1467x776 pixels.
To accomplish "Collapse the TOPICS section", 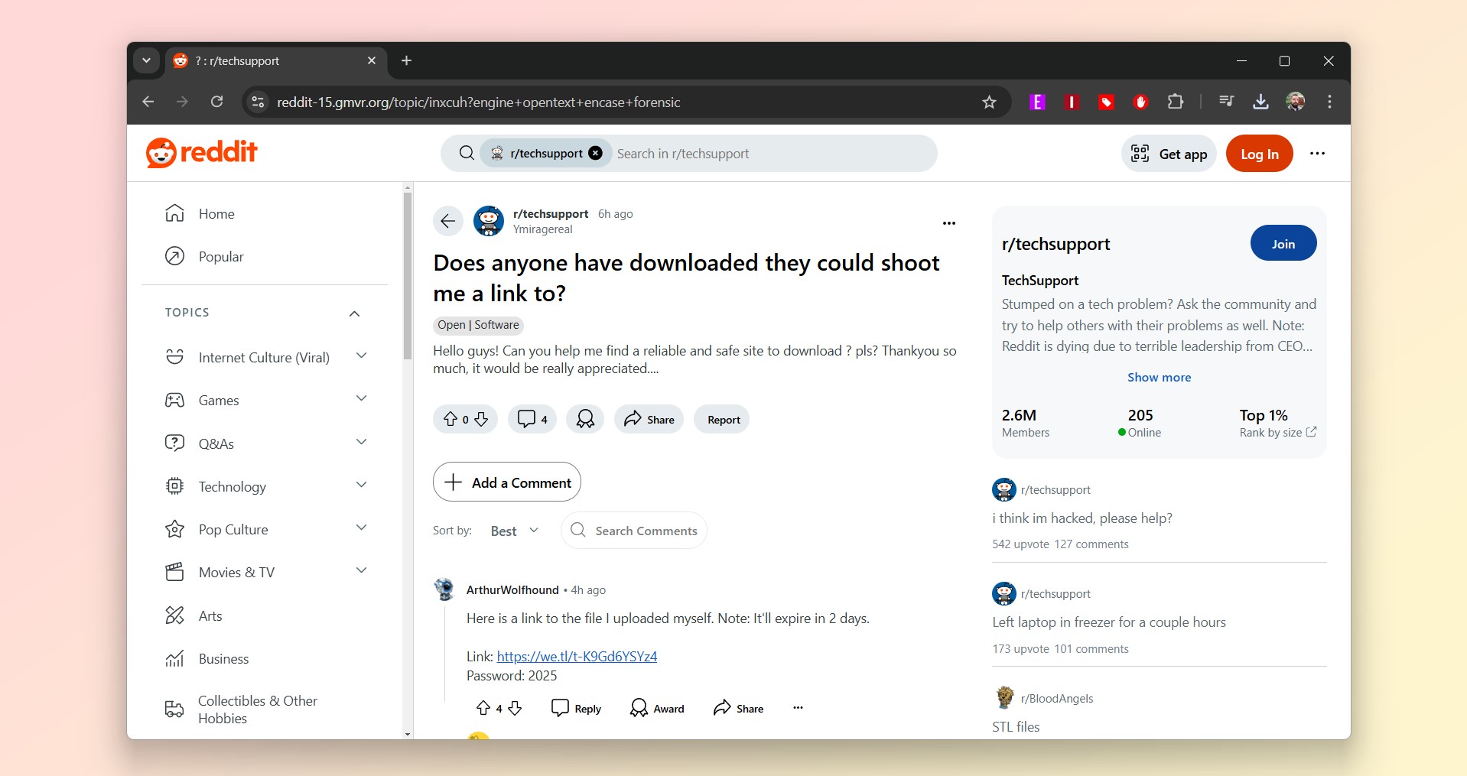I will (354, 313).
